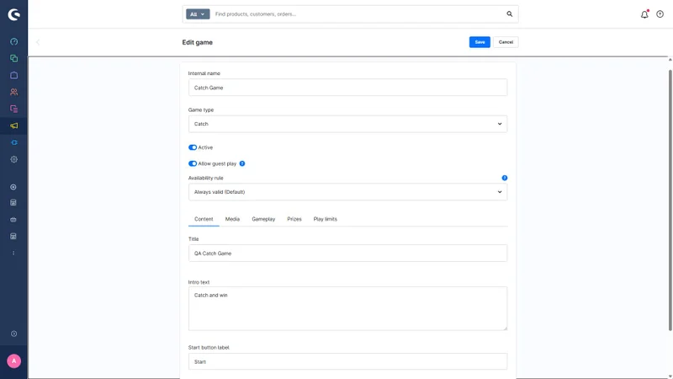Open the Marketing megaphone icon
Screen dimensions: 673x379
(x=13, y=125)
